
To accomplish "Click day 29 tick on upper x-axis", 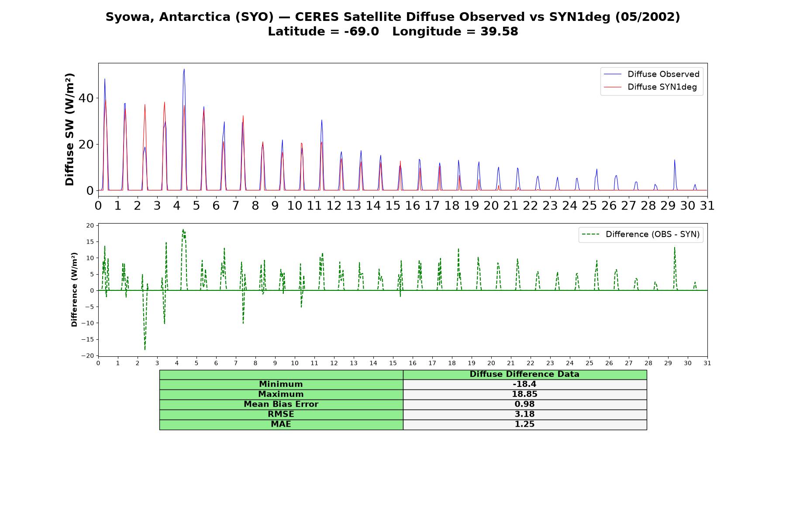I will 668,205.
